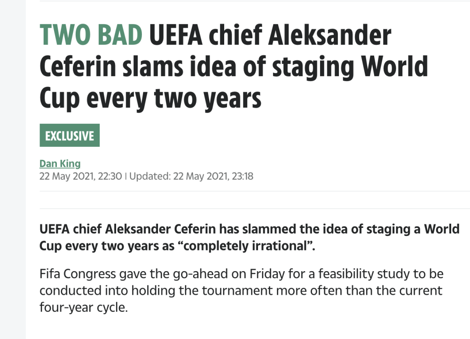
Task: Click the green EXCLUSIVE badge
Action: tap(70, 136)
